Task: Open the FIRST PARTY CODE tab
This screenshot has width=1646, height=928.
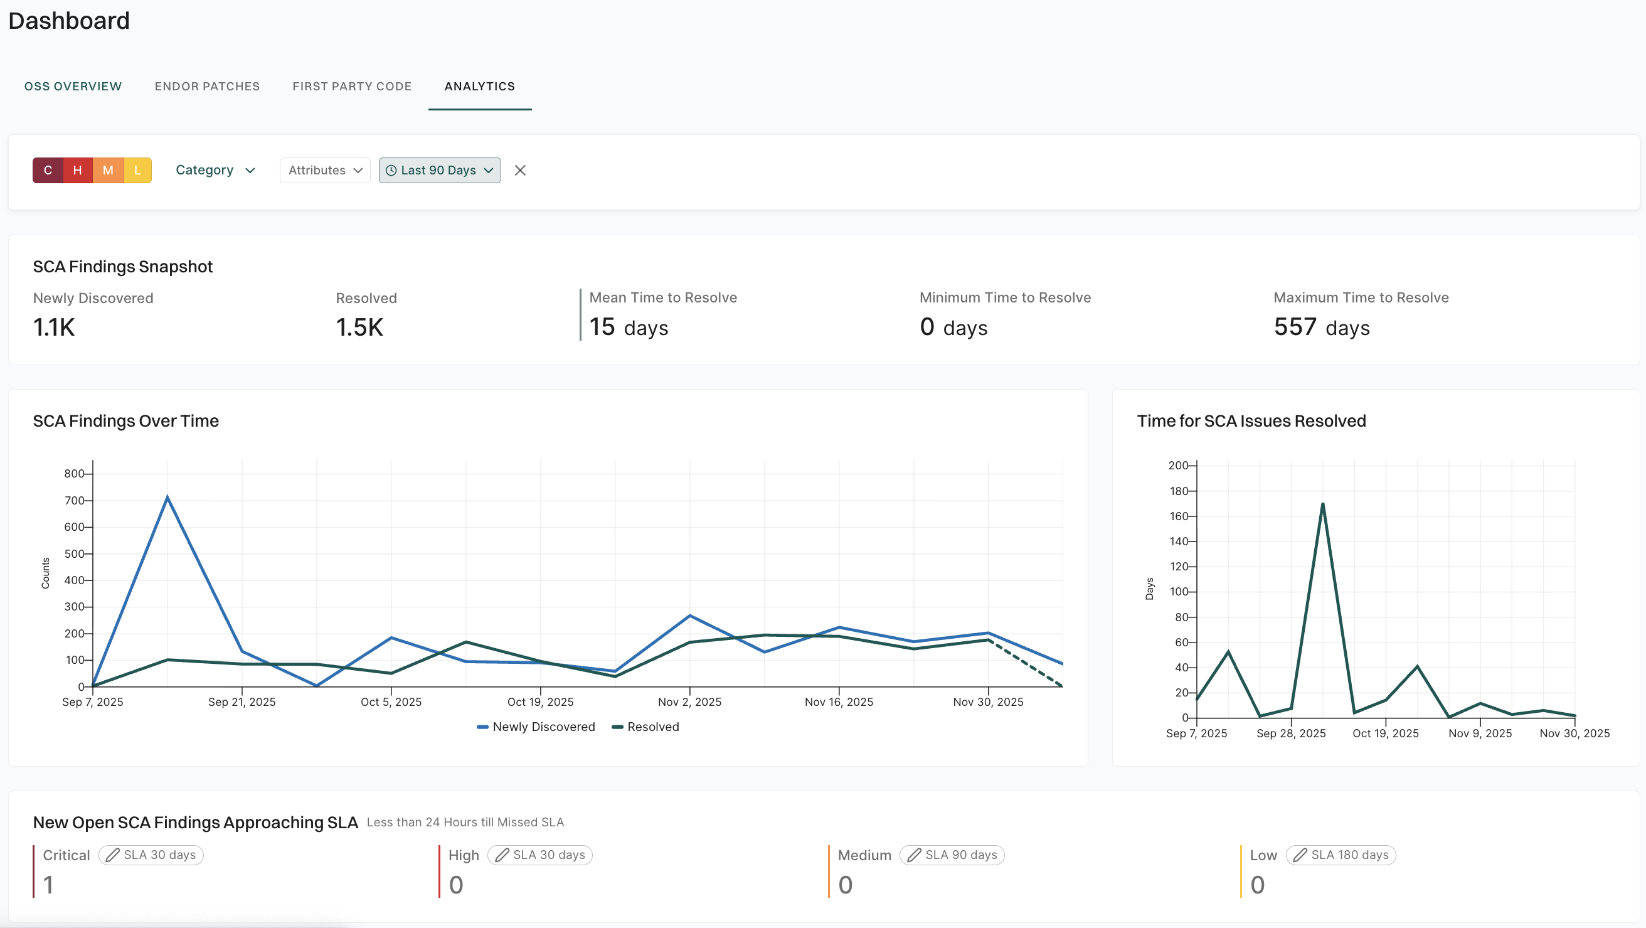Action: (352, 87)
